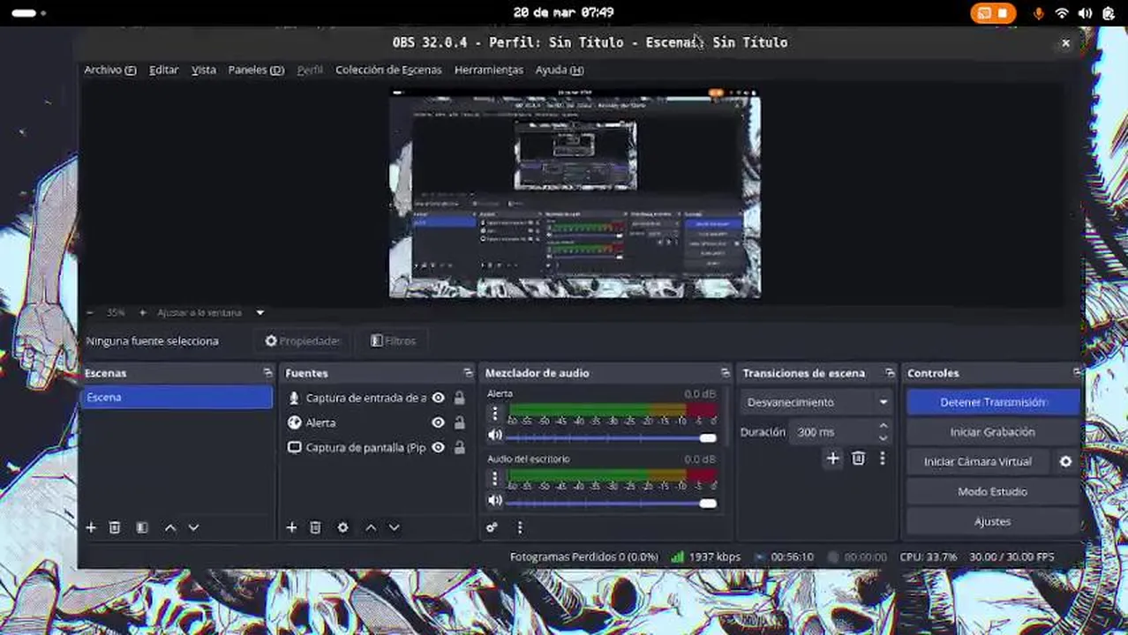Toggle lock on Captura de entrada source
1128x635 pixels.
click(459, 398)
